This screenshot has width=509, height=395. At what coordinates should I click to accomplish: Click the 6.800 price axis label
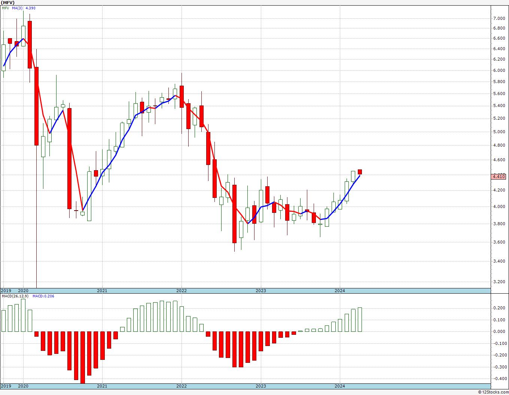[x=499, y=28]
